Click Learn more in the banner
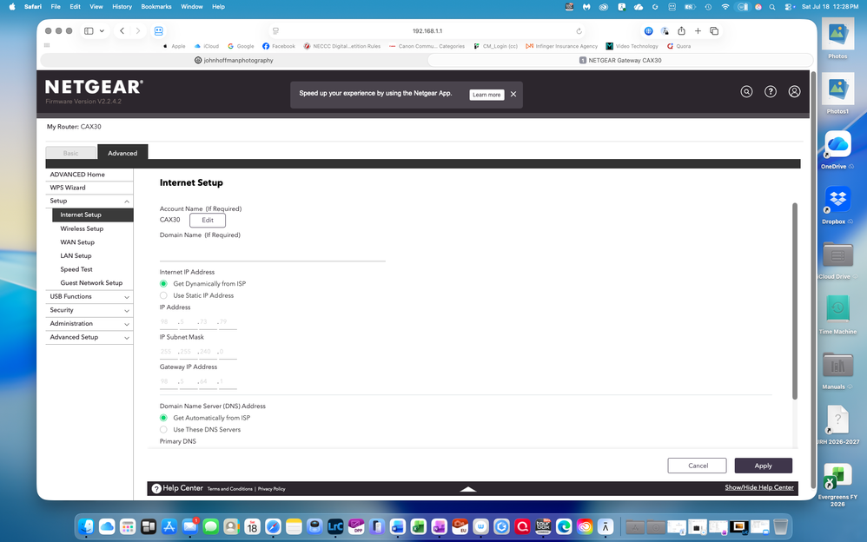Screen dimensions: 867x542 [486, 95]
